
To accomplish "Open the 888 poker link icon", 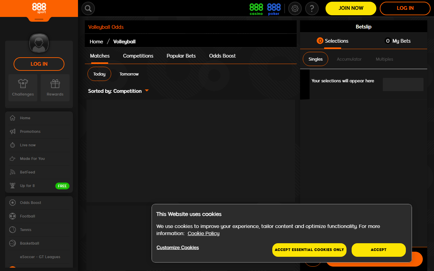I will coord(274,9).
